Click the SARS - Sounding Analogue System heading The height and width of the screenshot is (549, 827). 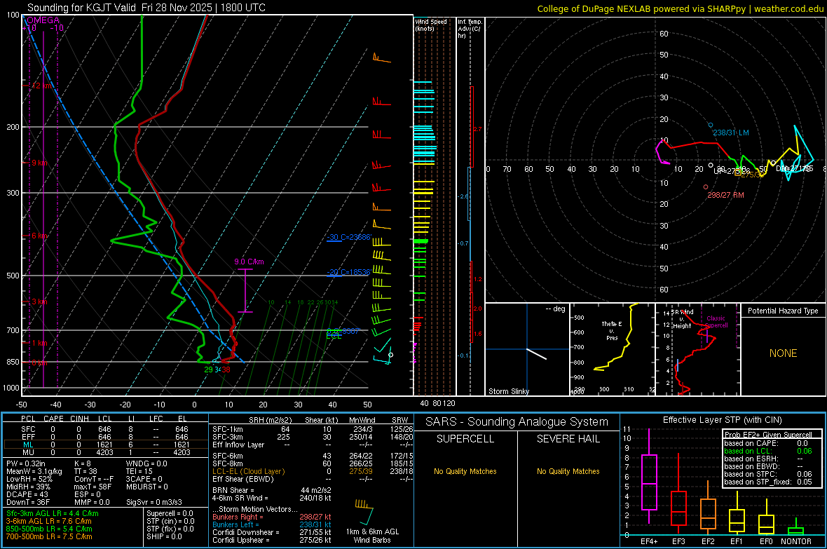pyautogui.click(x=517, y=422)
